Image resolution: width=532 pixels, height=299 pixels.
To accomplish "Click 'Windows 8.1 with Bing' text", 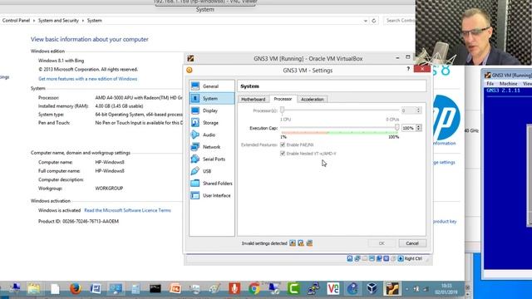I will click(x=61, y=61).
